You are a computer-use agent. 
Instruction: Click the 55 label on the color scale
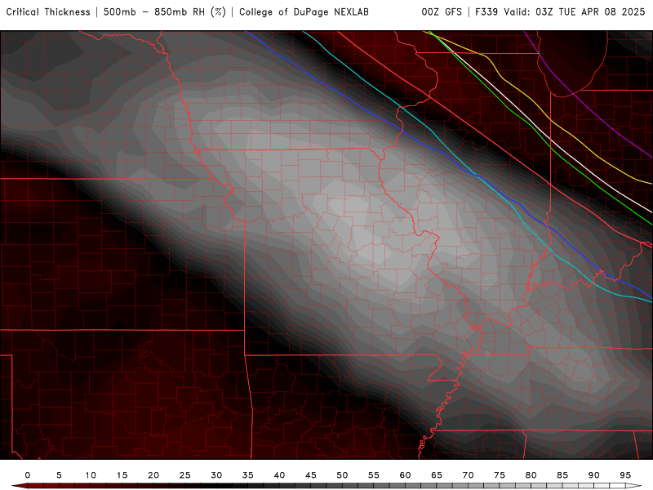pos(374,475)
